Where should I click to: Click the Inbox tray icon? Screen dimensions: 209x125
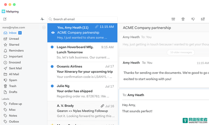[x=5, y=33]
